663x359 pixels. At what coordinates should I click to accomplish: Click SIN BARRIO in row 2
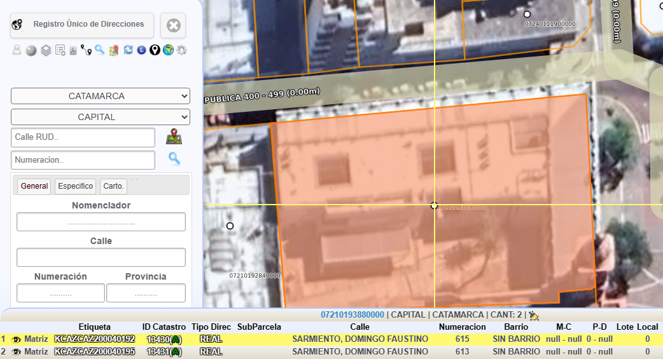pos(516,352)
